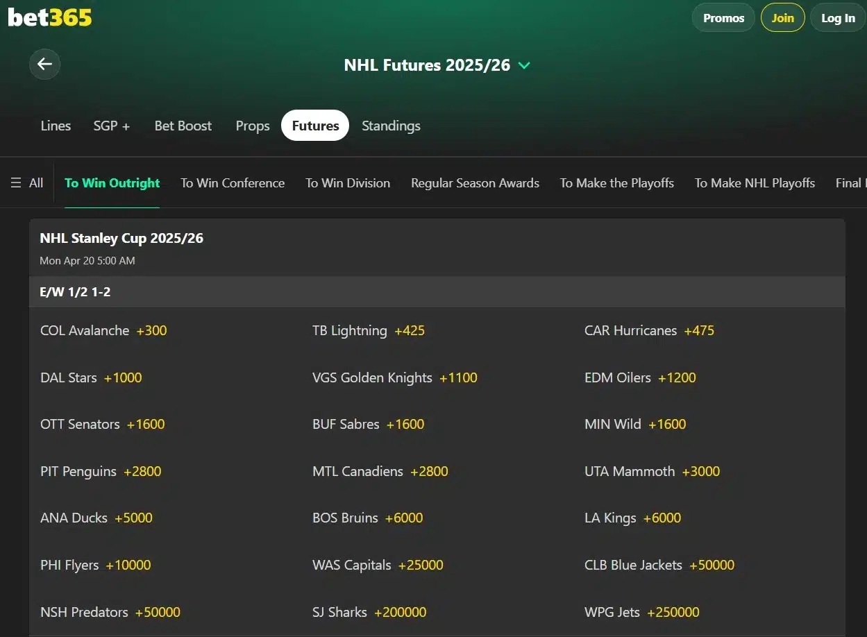Image resolution: width=867 pixels, height=637 pixels.
Task: Switch to the Bet Boost tab
Action: pos(183,126)
